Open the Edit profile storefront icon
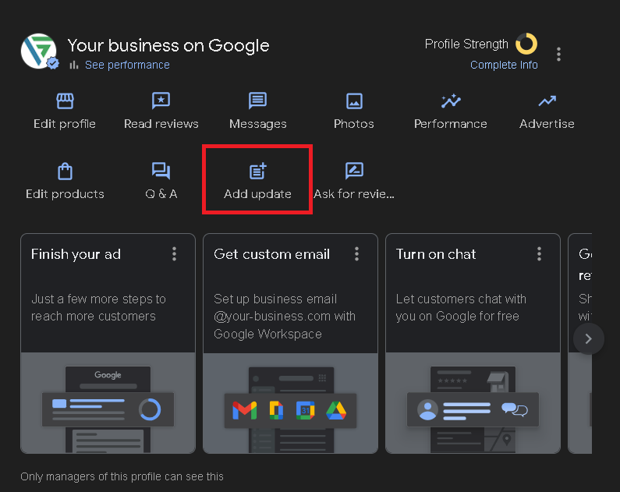 [x=65, y=101]
